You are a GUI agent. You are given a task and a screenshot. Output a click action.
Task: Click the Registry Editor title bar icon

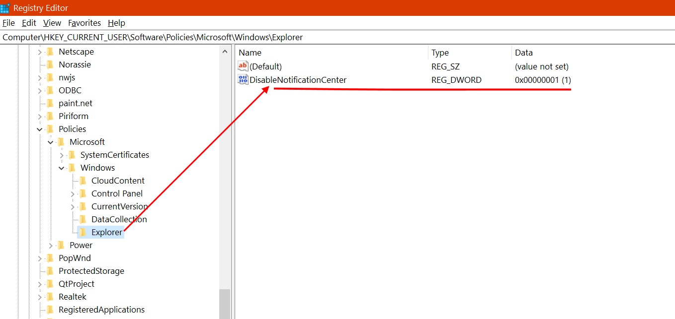5,8
